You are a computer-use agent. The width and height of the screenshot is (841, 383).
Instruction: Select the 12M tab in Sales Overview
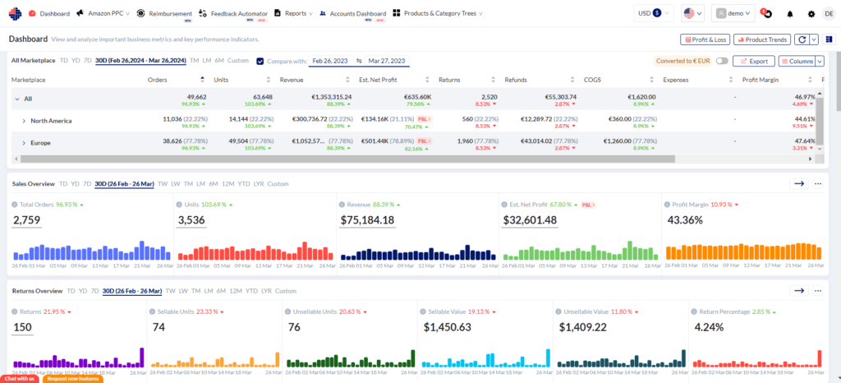pos(227,184)
